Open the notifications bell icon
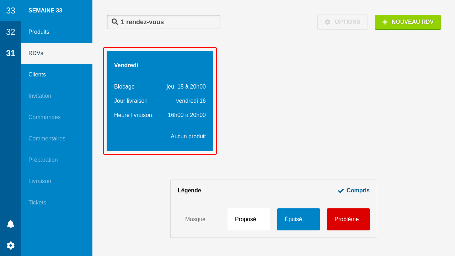Image resolution: width=455 pixels, height=256 pixels. pos(11,224)
